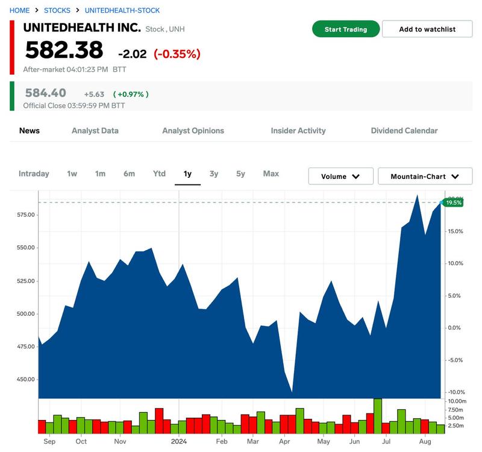482x452 pixels.
Task: Click the 582.38 after-market price
Action: (64, 50)
